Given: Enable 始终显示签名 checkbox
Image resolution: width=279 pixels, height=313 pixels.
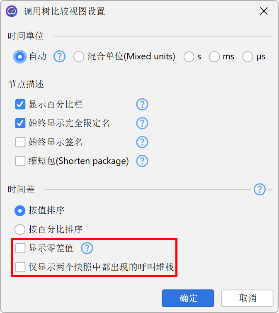Looking at the screenshot, I should pyautogui.click(x=20, y=142).
